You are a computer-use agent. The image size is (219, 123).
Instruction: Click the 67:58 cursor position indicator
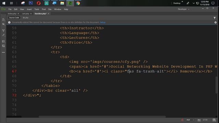[x=205, y=120]
